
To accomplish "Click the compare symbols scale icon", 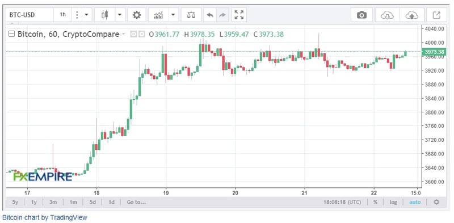I will (x=191, y=15).
